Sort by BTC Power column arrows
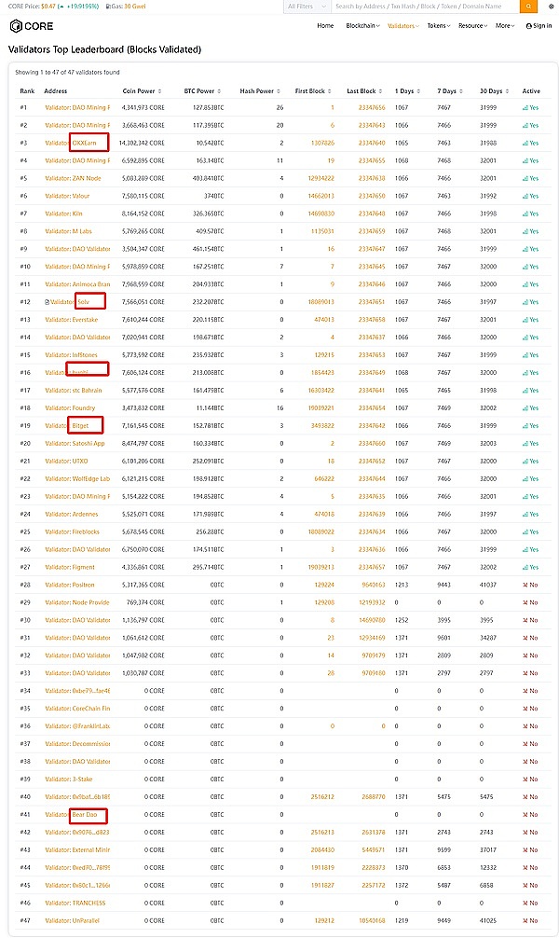 (x=217, y=91)
